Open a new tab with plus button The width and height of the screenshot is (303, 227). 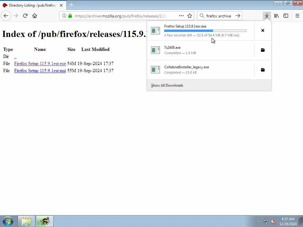[71, 5]
